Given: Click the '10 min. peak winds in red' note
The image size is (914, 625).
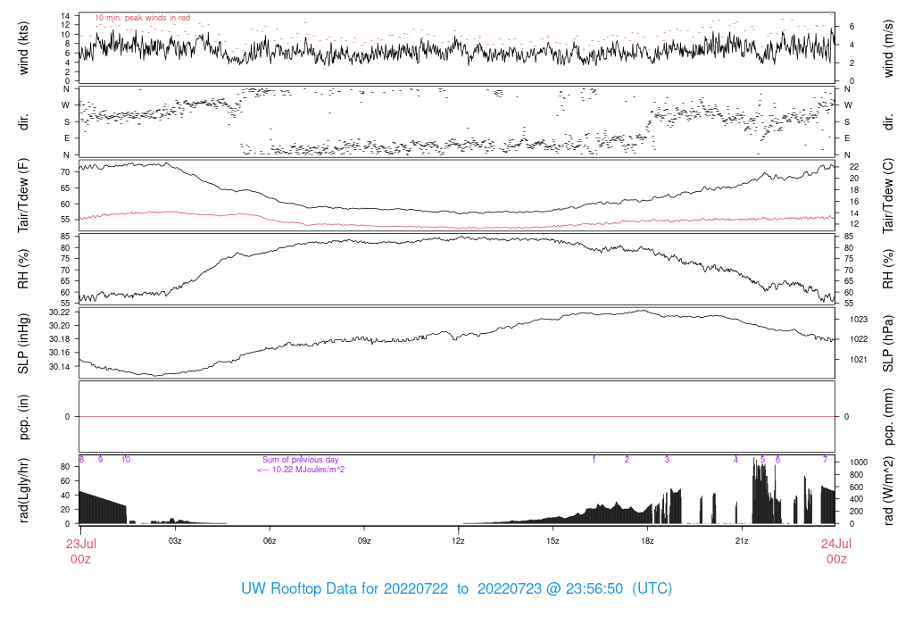Looking at the screenshot, I should pyautogui.click(x=142, y=18).
